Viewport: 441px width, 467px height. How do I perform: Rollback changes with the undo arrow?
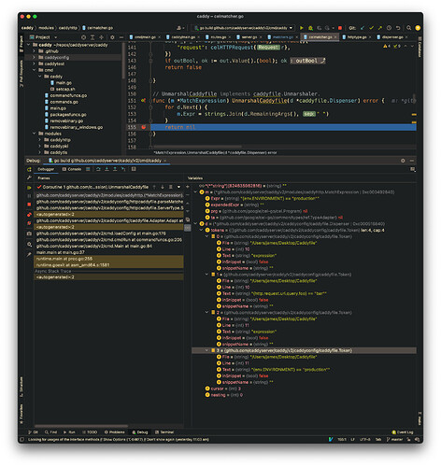point(398,28)
